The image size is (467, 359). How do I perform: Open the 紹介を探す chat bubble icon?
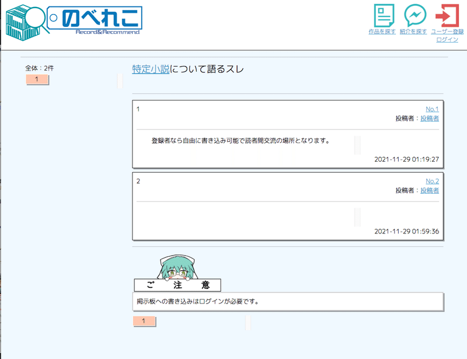point(415,16)
